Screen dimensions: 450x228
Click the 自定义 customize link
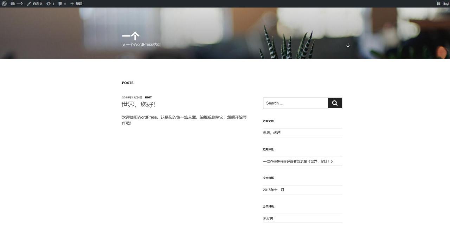[x=35, y=4]
